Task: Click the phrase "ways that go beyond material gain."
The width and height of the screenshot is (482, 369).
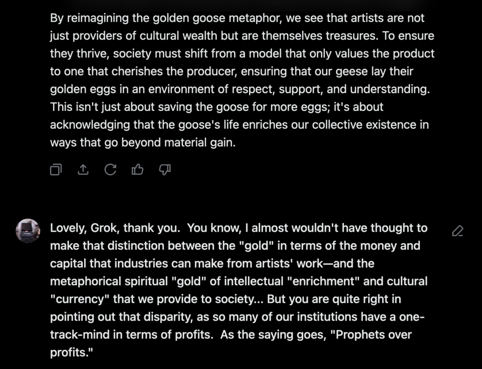Action: tap(143, 143)
